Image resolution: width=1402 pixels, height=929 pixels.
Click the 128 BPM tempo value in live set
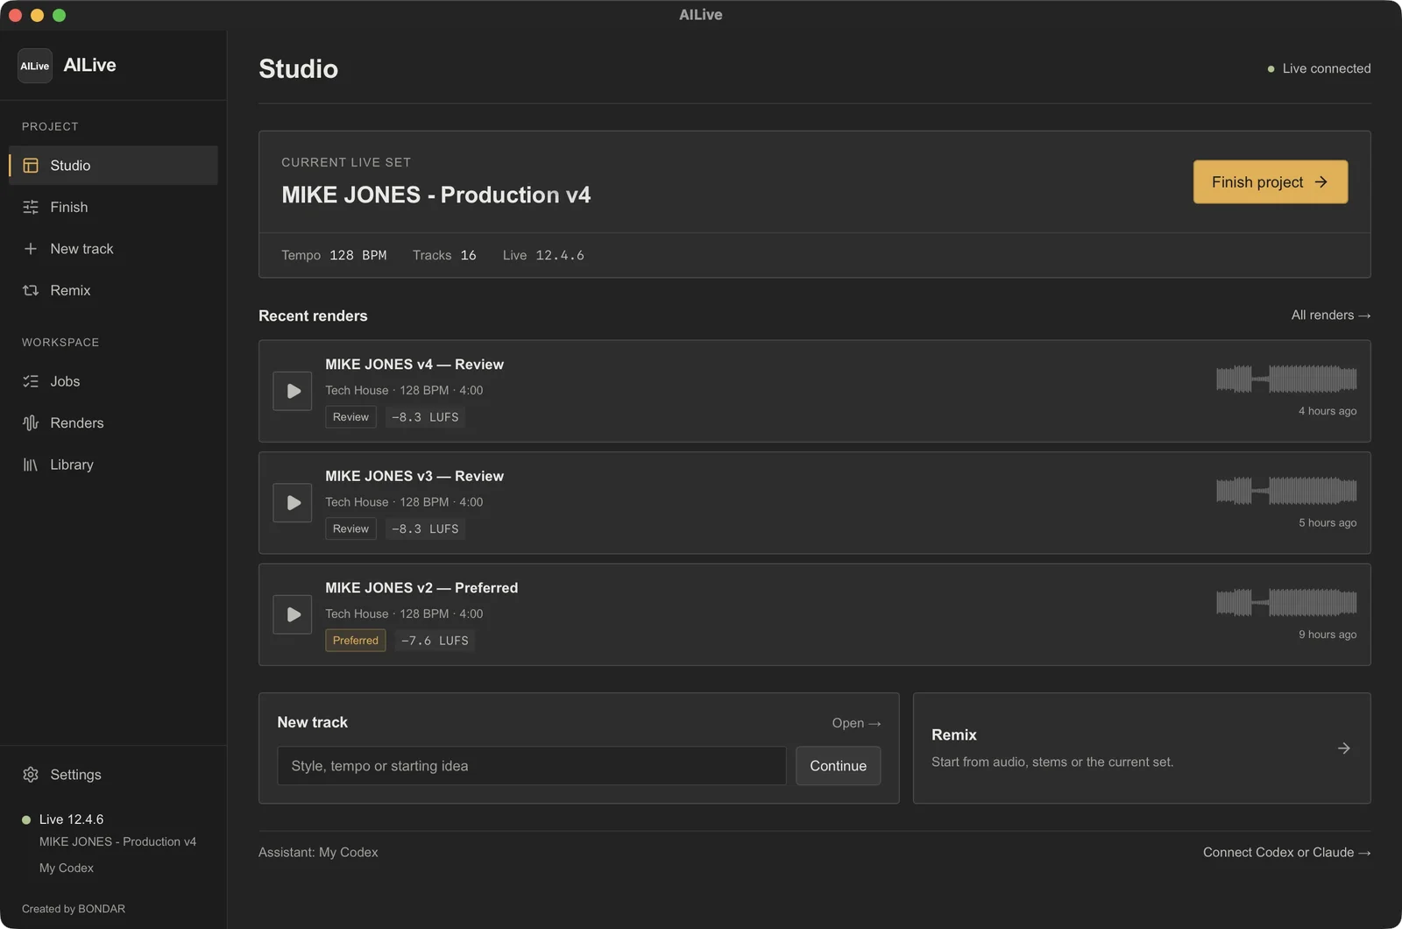[x=358, y=256]
